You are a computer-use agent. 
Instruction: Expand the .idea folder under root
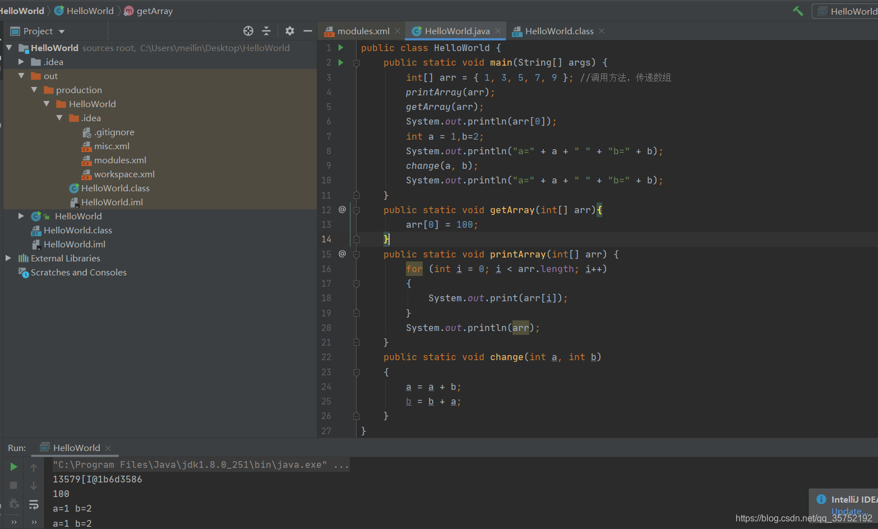(21, 62)
